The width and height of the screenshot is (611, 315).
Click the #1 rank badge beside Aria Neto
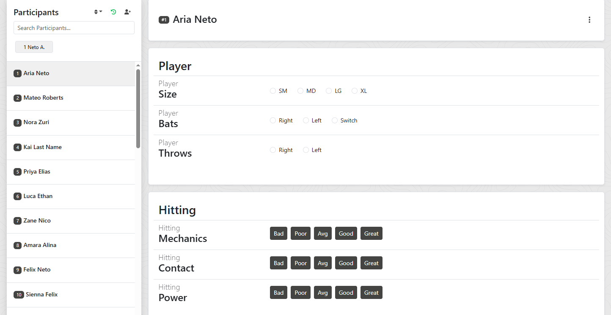point(164,19)
